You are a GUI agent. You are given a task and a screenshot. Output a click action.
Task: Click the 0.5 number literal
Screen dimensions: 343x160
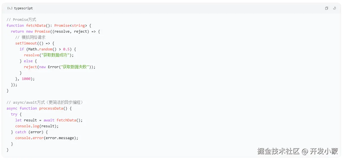(66, 49)
